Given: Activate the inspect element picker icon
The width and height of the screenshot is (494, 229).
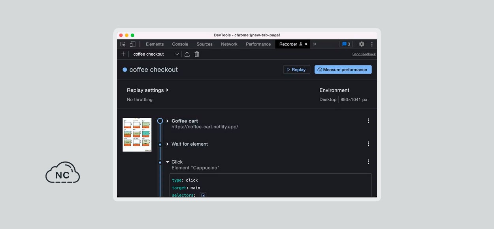Looking at the screenshot, I should pyautogui.click(x=123, y=44).
